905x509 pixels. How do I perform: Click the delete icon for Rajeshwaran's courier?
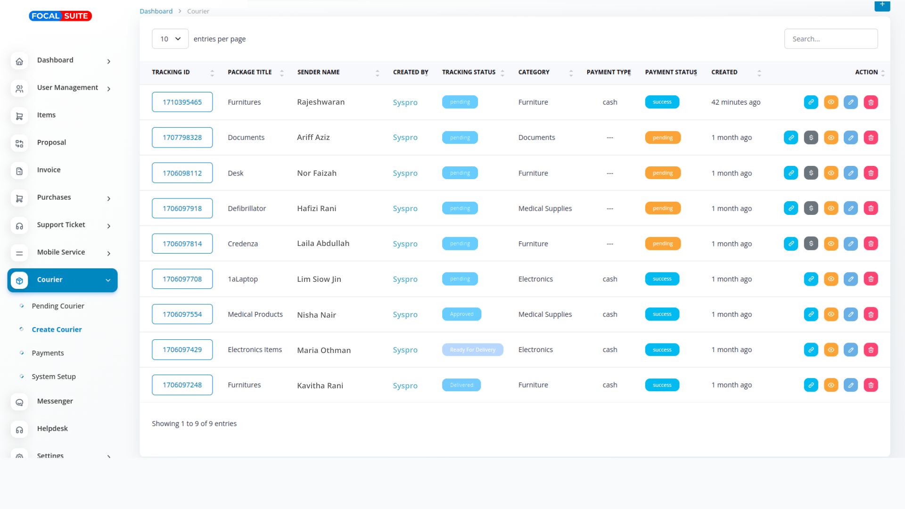871,102
